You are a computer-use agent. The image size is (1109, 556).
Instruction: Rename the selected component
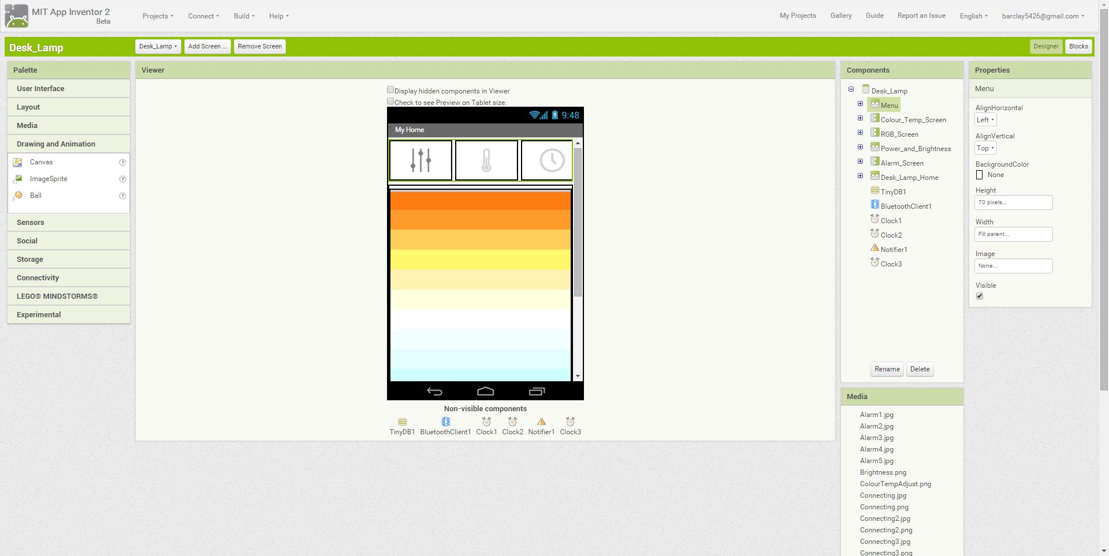tap(887, 369)
